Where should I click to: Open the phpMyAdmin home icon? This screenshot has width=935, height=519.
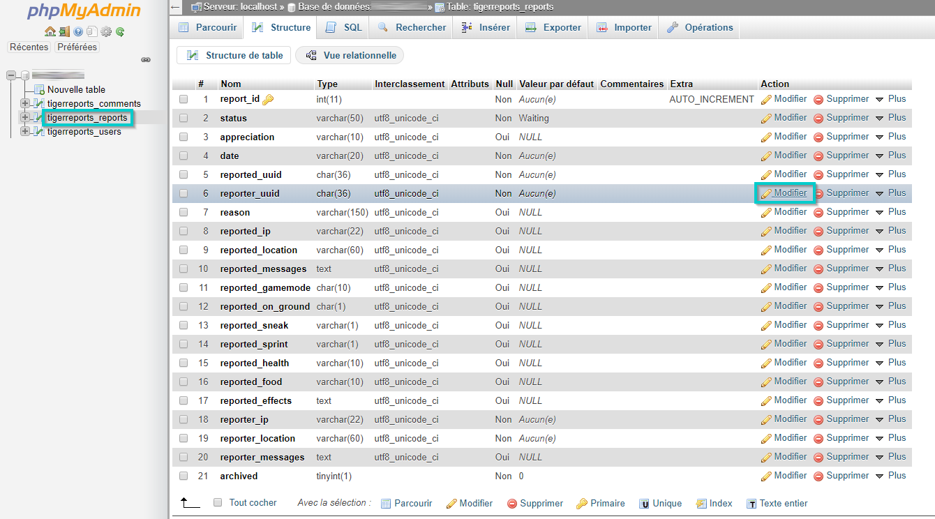click(x=50, y=31)
